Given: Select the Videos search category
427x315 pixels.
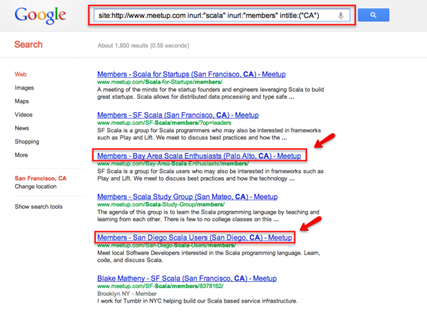Looking at the screenshot, I should (23, 114).
